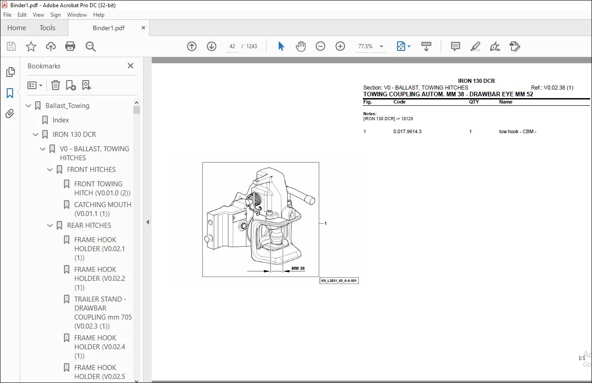592x383 pixels.
Task: Open the Bookmarks options menu dropdown
Action: pyautogui.click(x=35, y=85)
